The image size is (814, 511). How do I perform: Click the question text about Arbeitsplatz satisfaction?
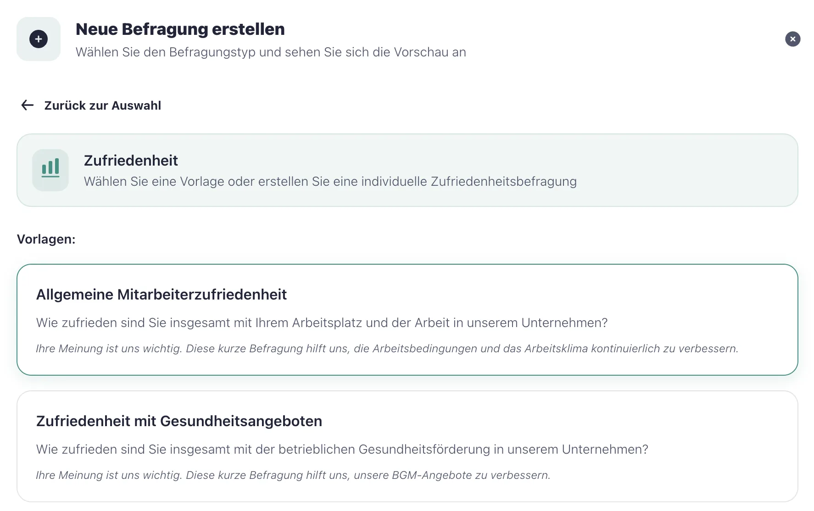point(322,322)
